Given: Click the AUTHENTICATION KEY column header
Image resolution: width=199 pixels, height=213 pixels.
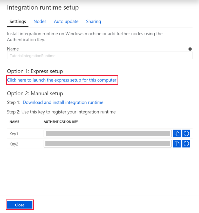Looking at the screenshot, I should (x=61, y=122).
